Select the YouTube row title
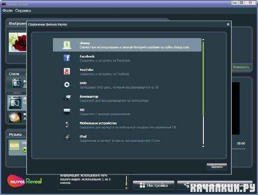 pos(86,70)
